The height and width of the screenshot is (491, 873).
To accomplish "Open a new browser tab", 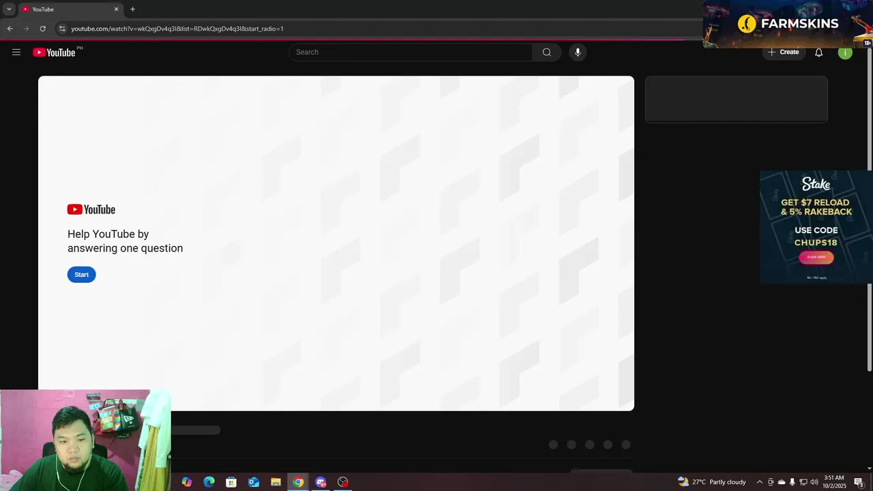I will pos(132,10).
